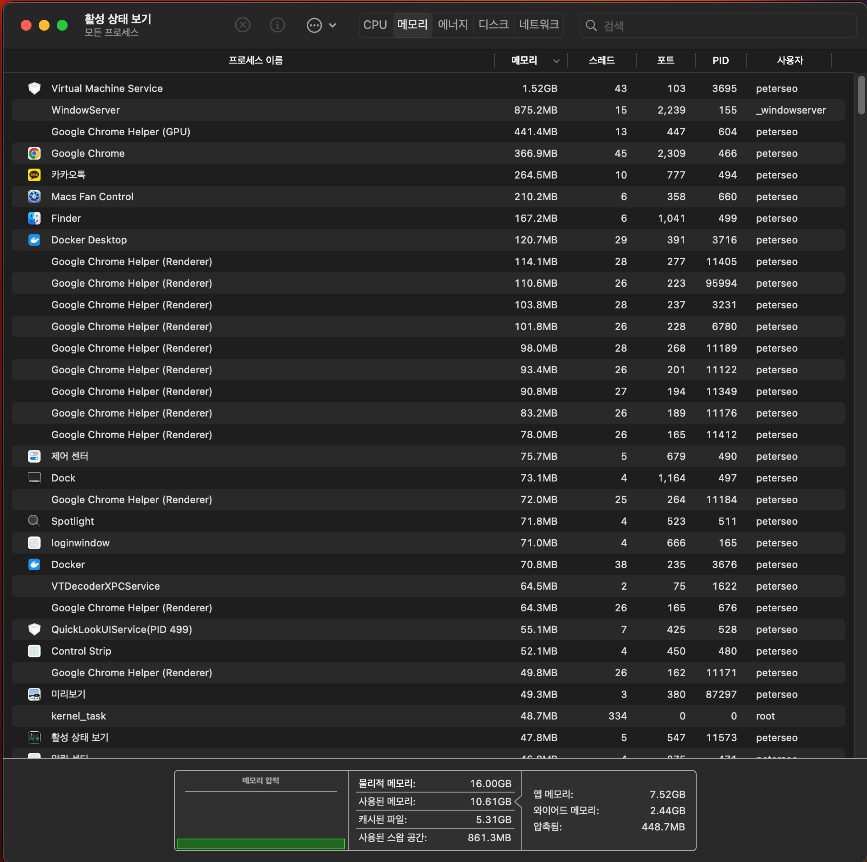Click the Google Chrome app icon
Image resolution: width=867 pixels, height=862 pixels.
click(x=34, y=153)
